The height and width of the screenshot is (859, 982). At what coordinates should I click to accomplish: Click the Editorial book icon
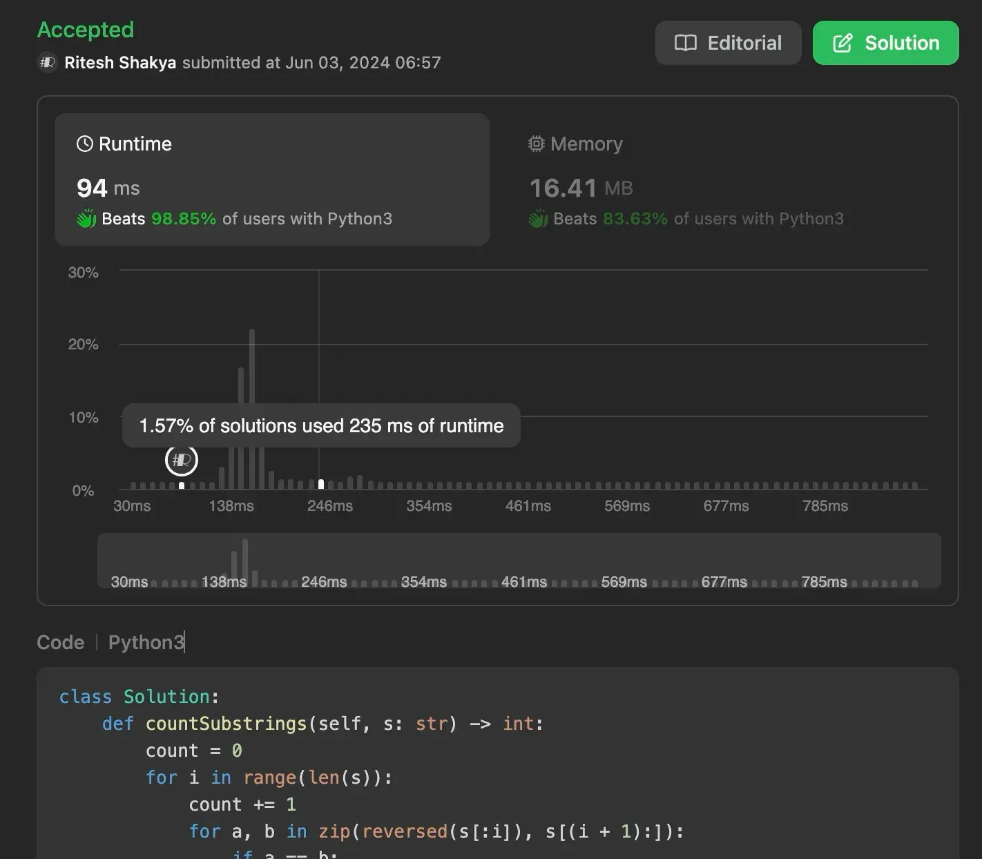coord(686,42)
